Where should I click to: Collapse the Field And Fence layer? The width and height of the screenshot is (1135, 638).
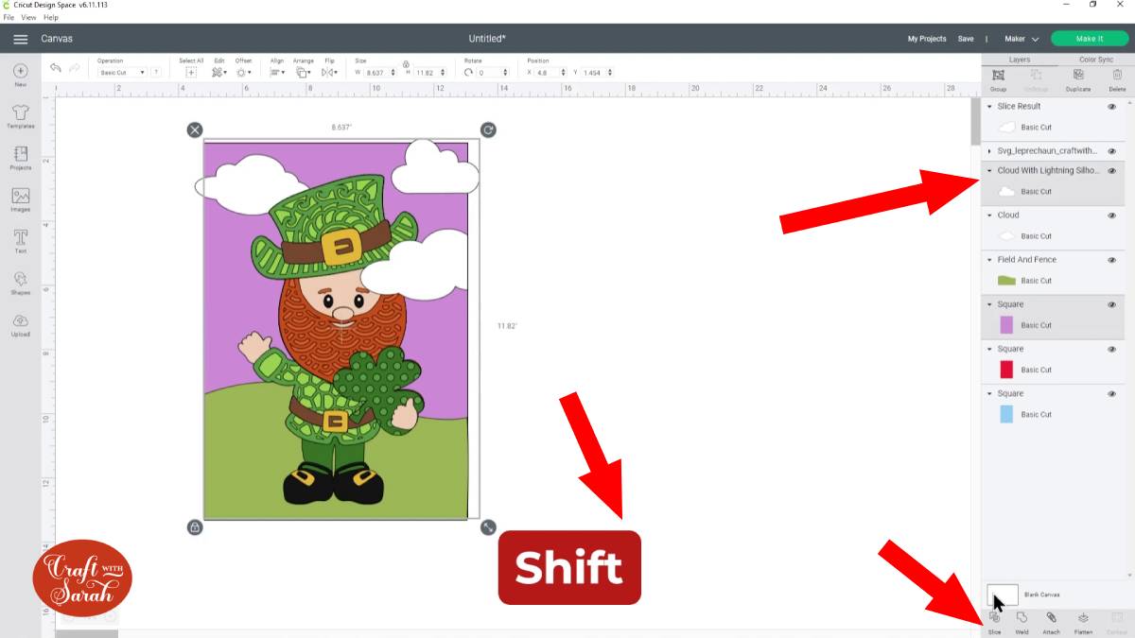coord(989,260)
